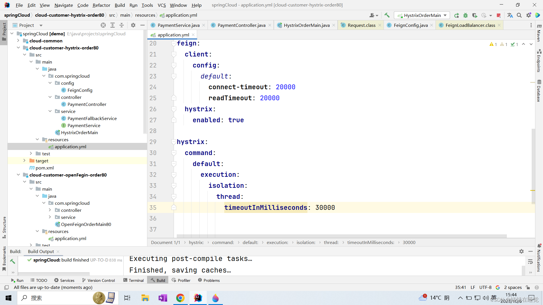This screenshot has height=305, width=543.
Task: Select Opened File with the crosshair icon
Action: (103, 25)
